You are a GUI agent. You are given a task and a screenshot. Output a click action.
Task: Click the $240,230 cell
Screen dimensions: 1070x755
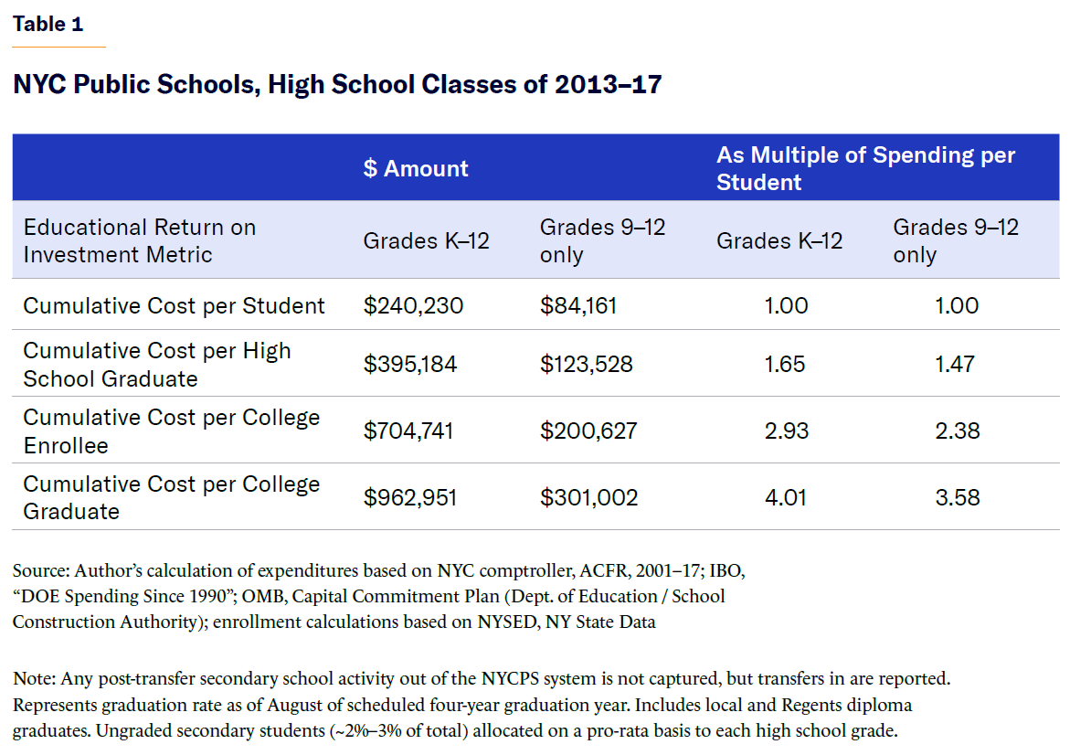pos(413,305)
